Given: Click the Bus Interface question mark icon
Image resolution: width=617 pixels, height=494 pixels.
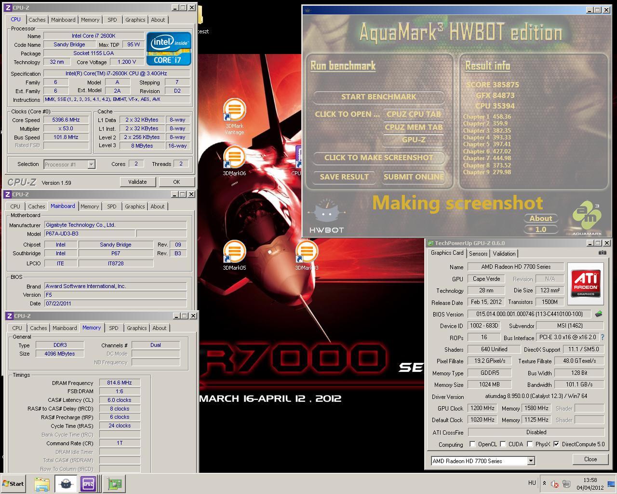Looking at the screenshot, I should 602,337.
